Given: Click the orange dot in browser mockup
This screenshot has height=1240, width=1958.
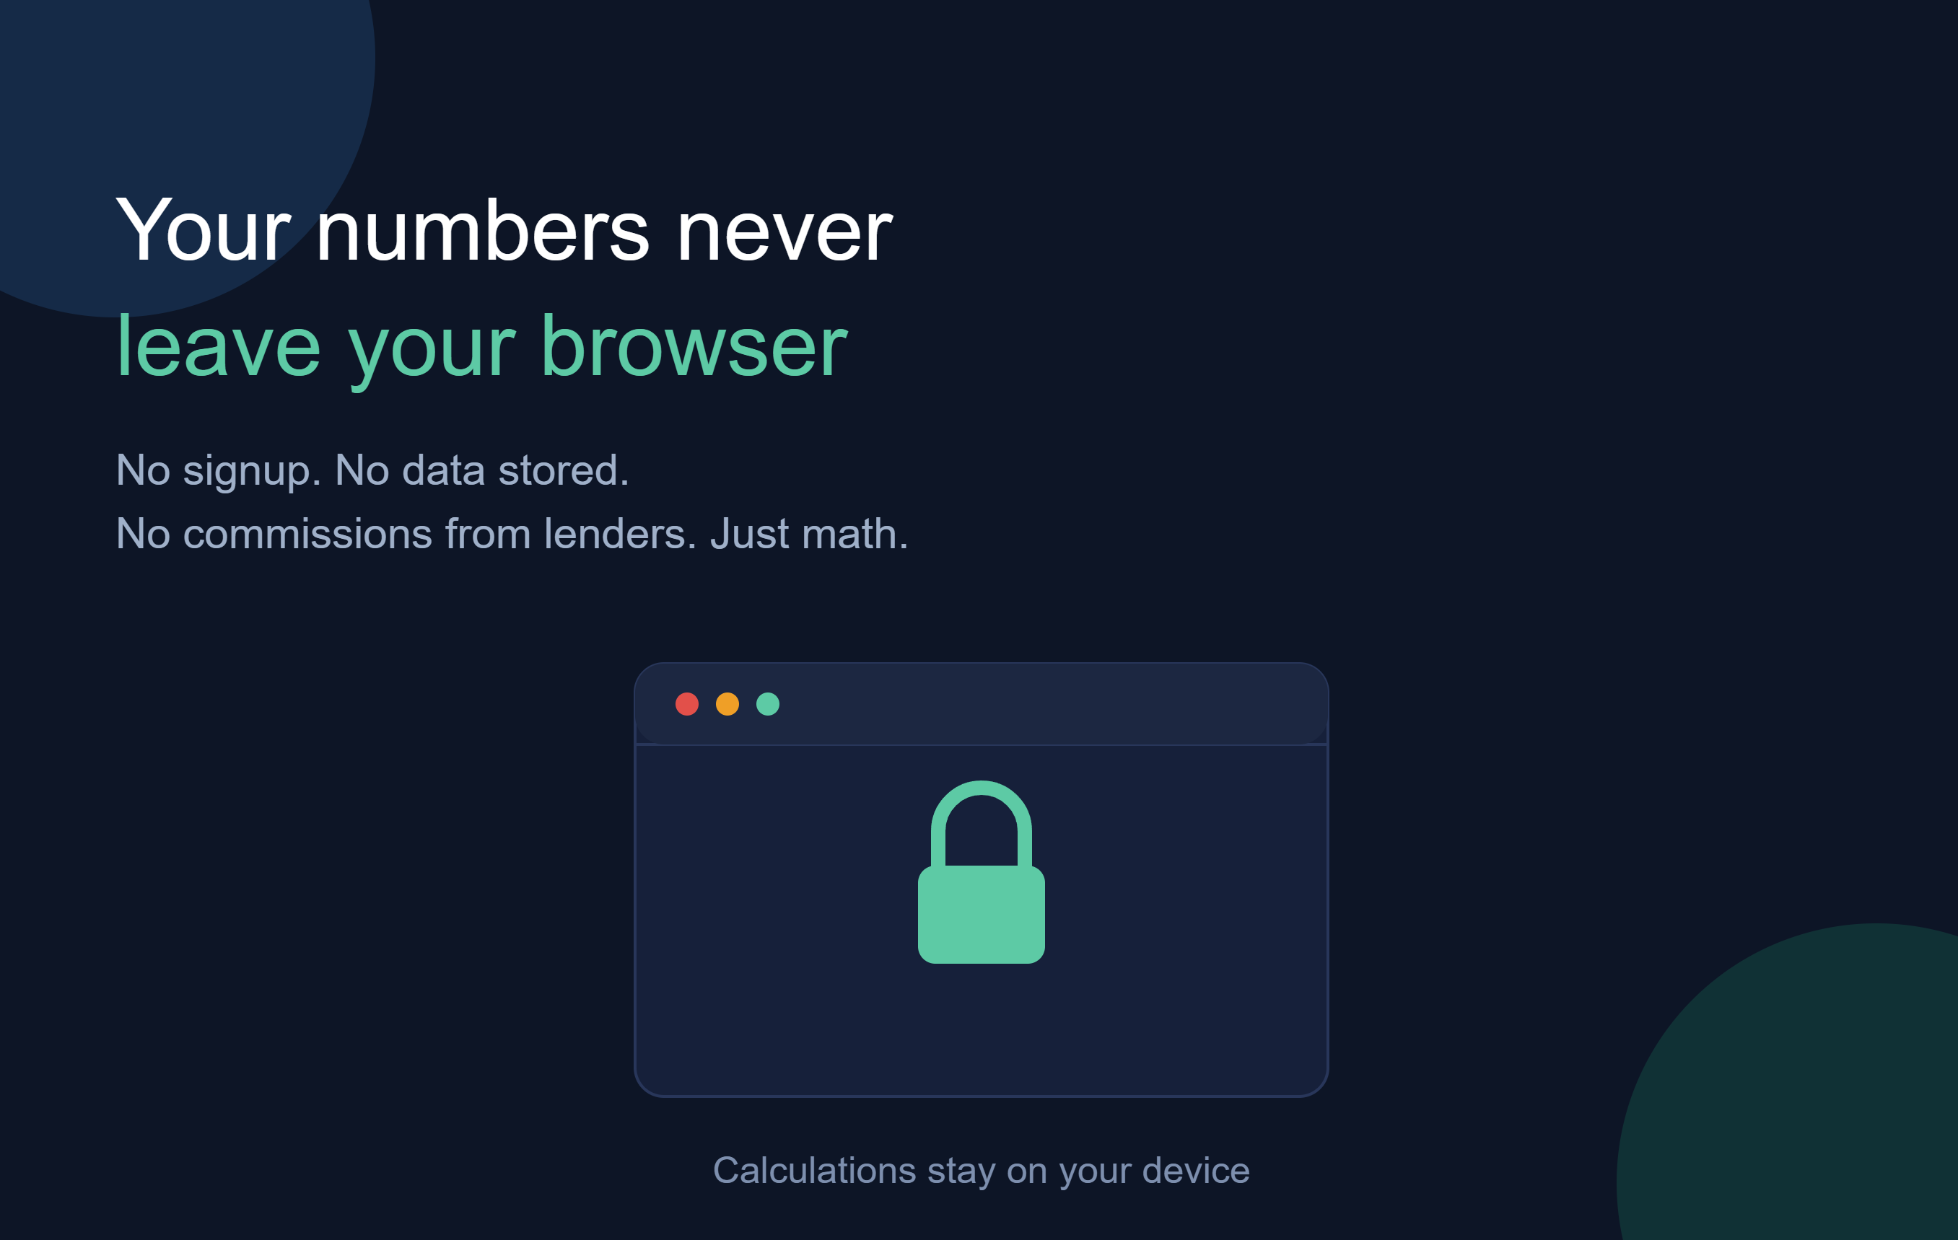Looking at the screenshot, I should [727, 704].
